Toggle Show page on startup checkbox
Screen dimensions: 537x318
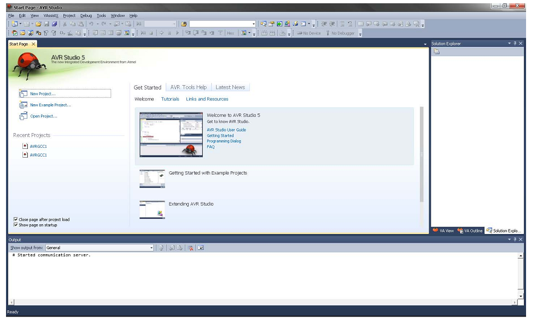click(15, 225)
